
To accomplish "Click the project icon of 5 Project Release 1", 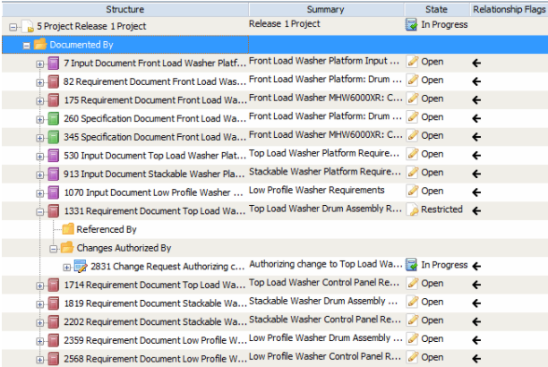I will tap(28, 26).
